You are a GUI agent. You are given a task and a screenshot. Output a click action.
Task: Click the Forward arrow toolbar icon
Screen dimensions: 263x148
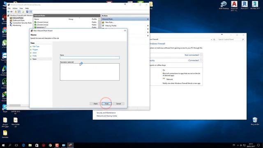[x=12, y=12]
